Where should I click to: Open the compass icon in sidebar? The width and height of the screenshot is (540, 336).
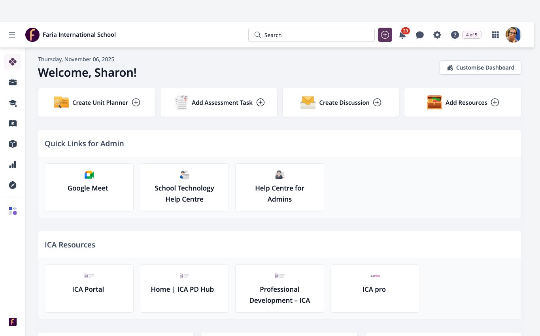point(13,185)
